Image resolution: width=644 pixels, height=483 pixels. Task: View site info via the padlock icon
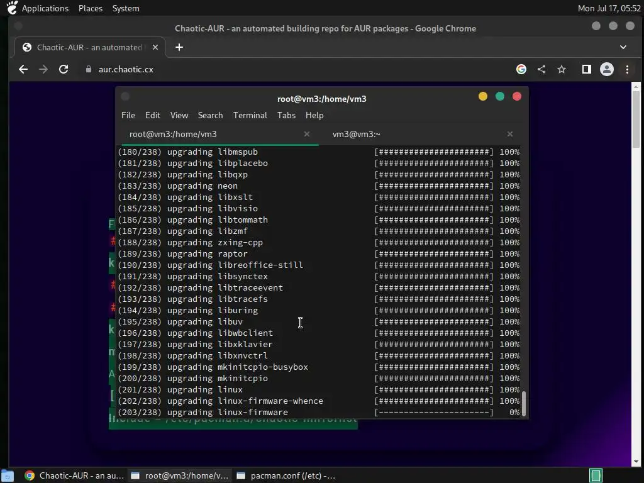(x=88, y=69)
